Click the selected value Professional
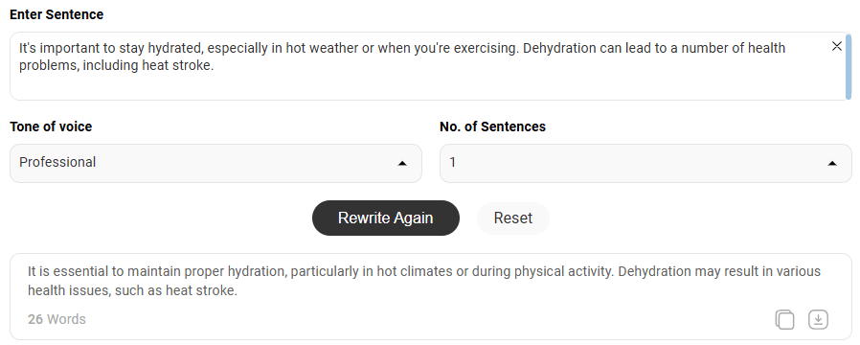This screenshot has width=860, height=345. (x=57, y=162)
